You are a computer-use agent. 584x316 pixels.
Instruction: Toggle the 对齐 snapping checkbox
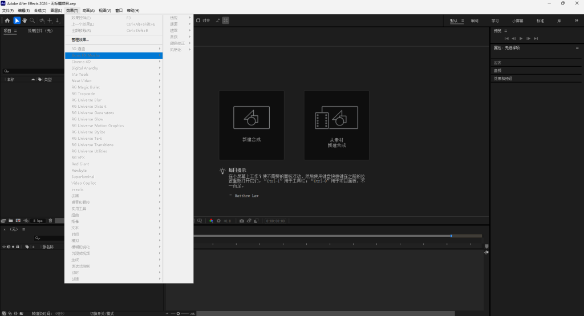[198, 21]
